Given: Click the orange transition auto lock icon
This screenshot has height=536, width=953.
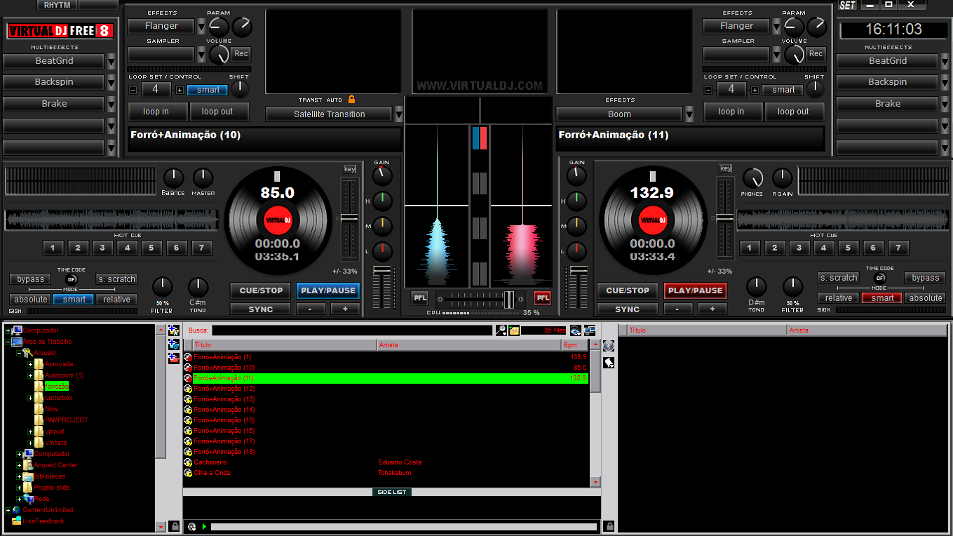Looking at the screenshot, I should [351, 100].
